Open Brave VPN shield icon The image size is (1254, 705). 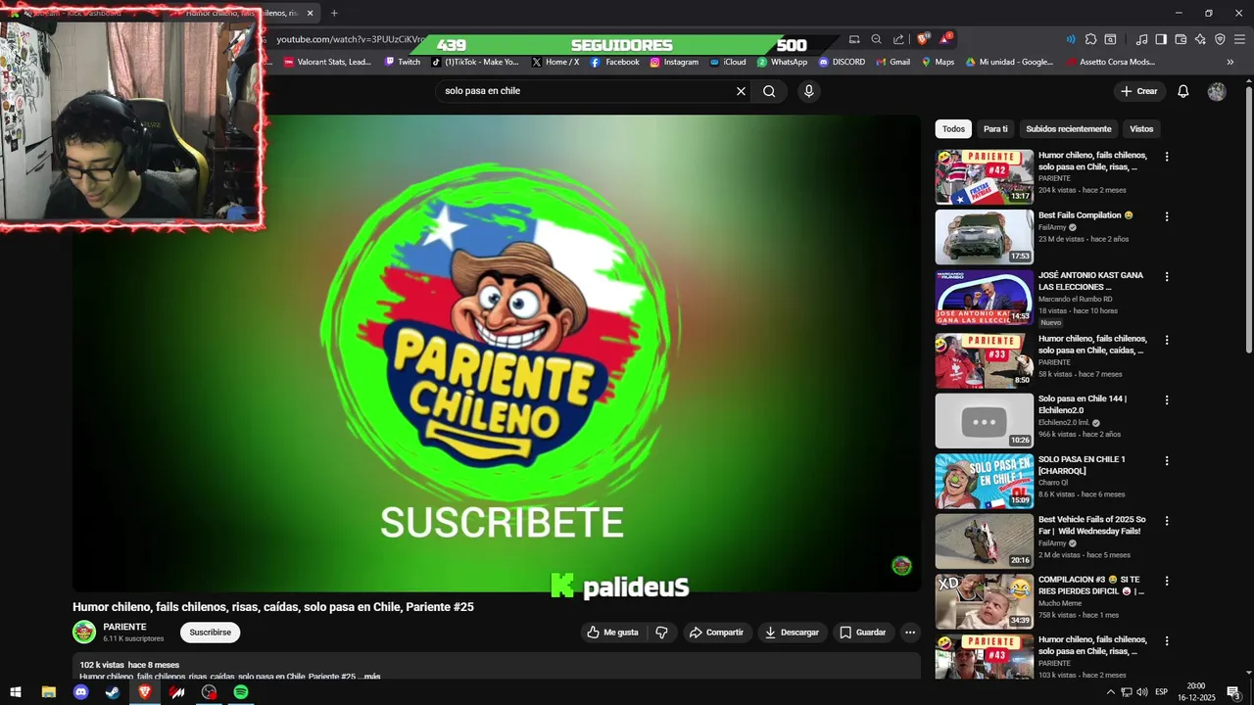pos(1220,39)
